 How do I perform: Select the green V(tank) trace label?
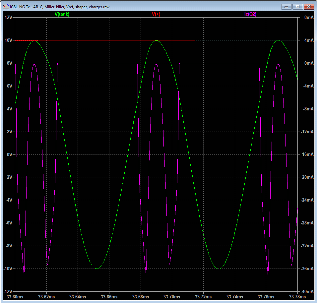click(x=62, y=14)
